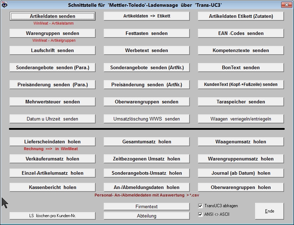This screenshot has width=294, height=225.
Task: Click EAN-Codes senden button
Action: tap(241, 33)
